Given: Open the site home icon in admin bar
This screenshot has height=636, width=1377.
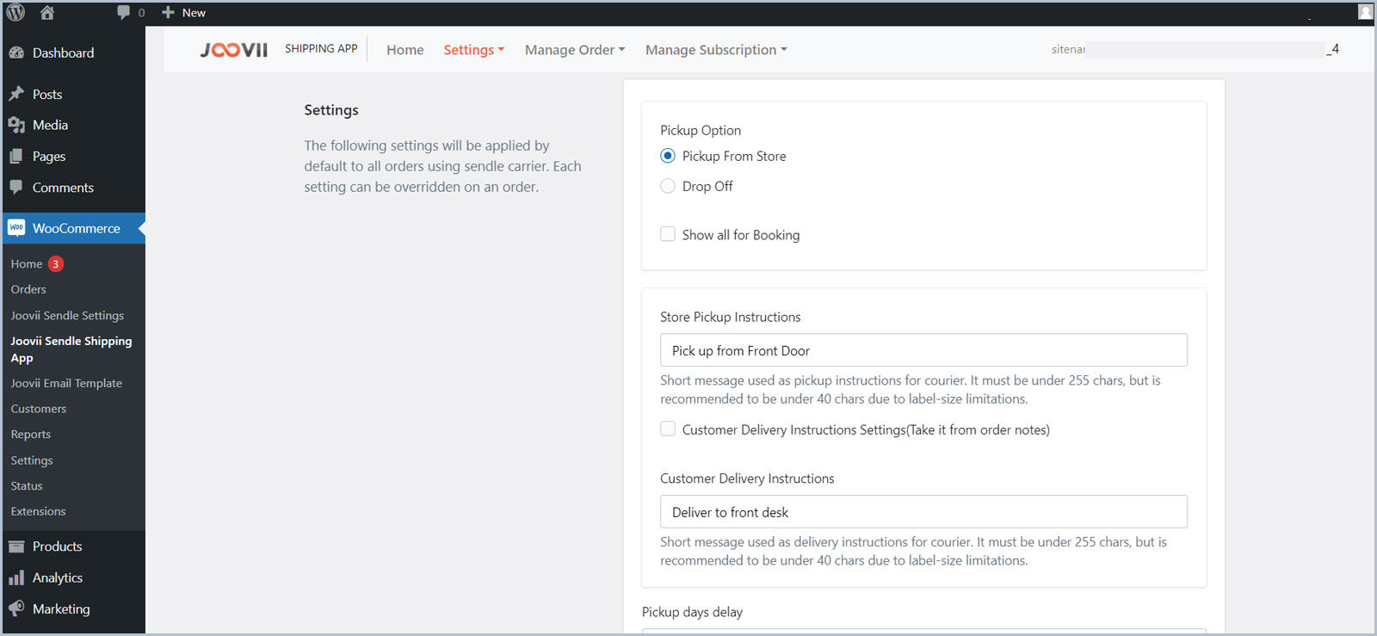Looking at the screenshot, I should [47, 12].
